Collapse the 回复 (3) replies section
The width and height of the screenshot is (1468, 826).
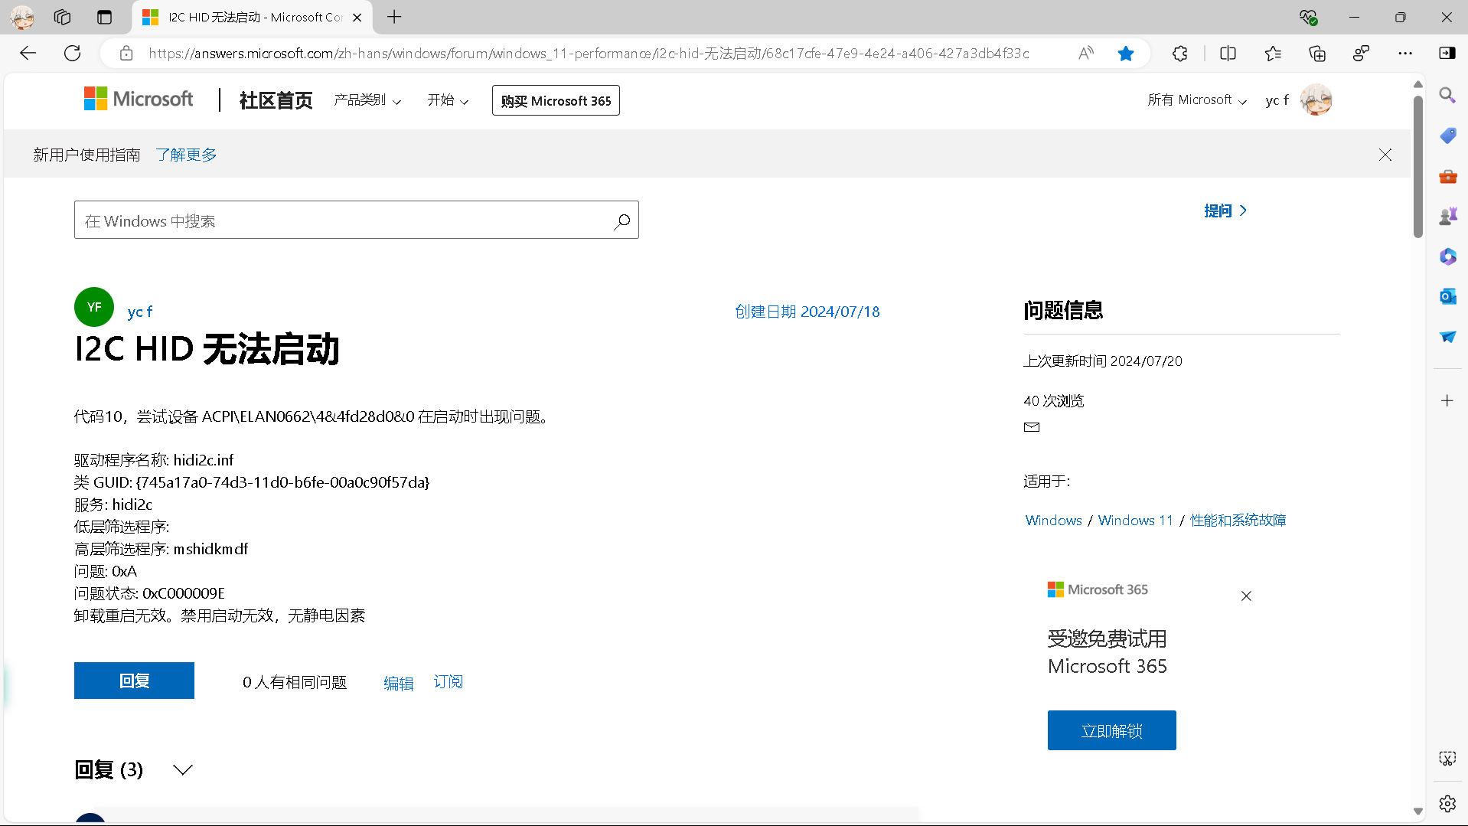[182, 769]
